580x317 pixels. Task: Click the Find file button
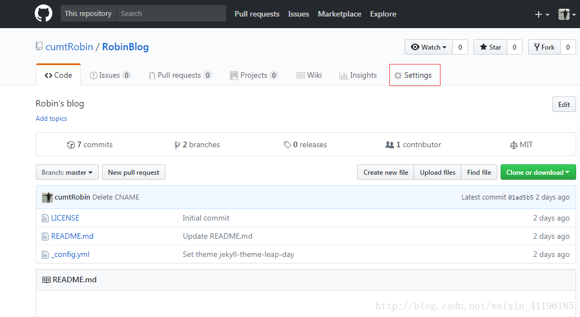(x=479, y=172)
